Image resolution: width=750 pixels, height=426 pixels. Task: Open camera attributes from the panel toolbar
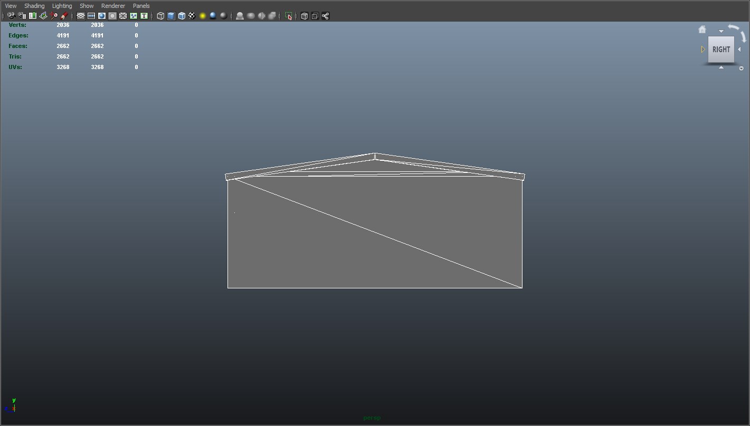(22, 16)
